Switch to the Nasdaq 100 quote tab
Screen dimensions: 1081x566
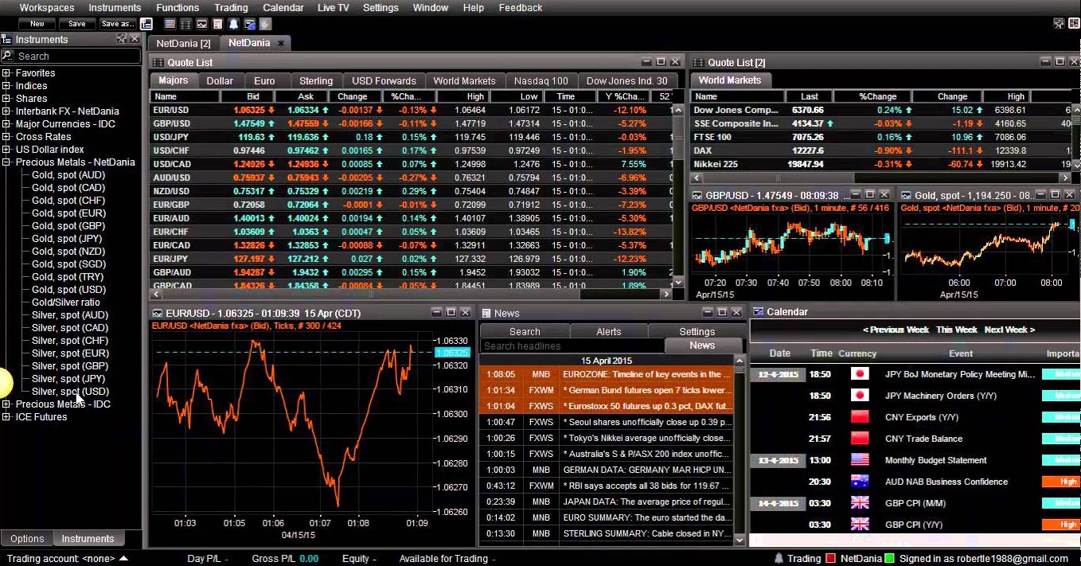click(541, 81)
